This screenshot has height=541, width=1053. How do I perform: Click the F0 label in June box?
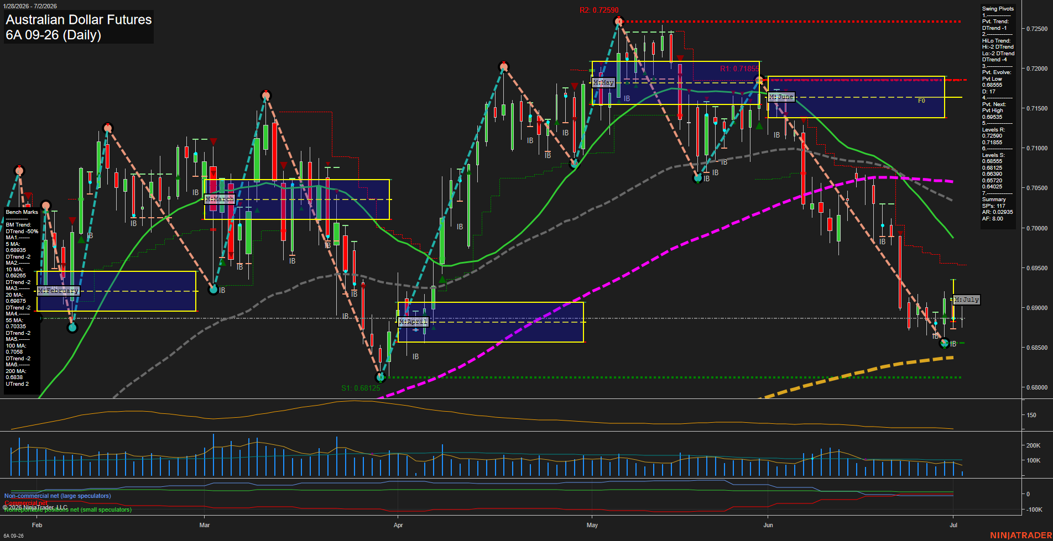click(921, 101)
